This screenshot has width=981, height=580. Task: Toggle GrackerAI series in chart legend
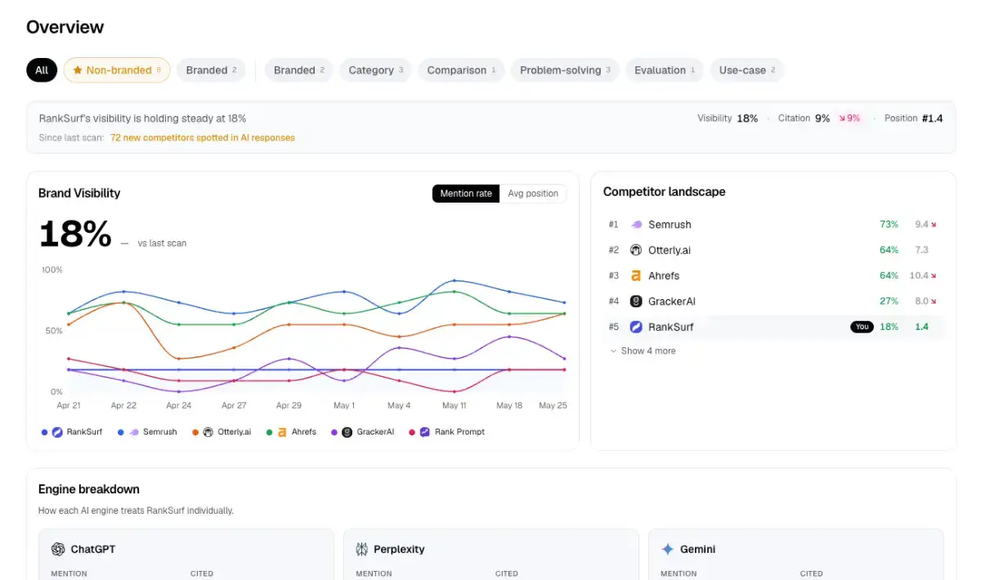pos(362,432)
